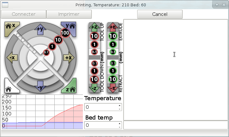Decrease Bed temp with down spinner arrow
Image resolution: width=229 pixels, height=137 pixels.
point(120,127)
